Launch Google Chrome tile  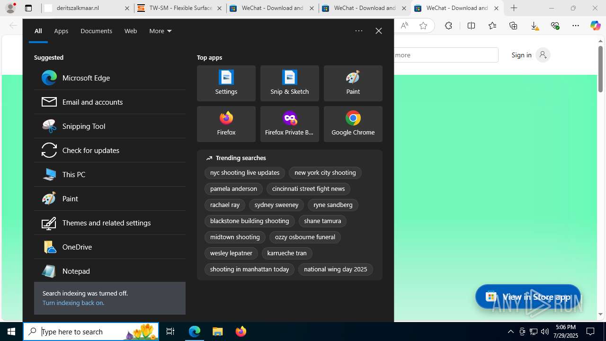(x=353, y=124)
